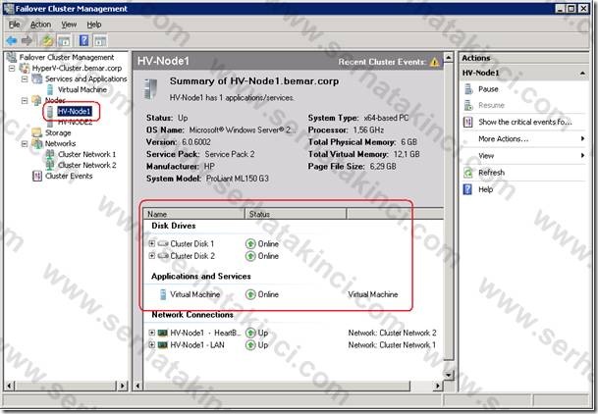
Task: Collapse the Nodes tree branch
Action: (25, 100)
